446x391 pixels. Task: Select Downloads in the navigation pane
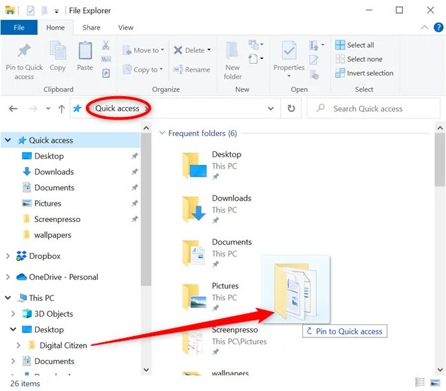(54, 172)
